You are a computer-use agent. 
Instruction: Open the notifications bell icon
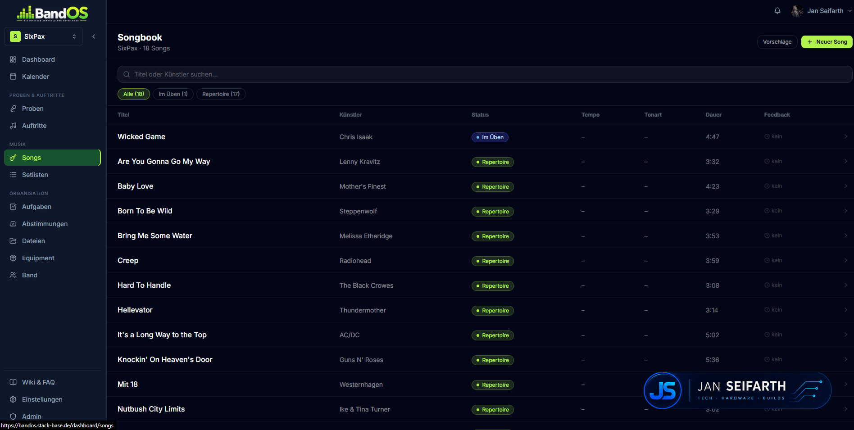[777, 11]
